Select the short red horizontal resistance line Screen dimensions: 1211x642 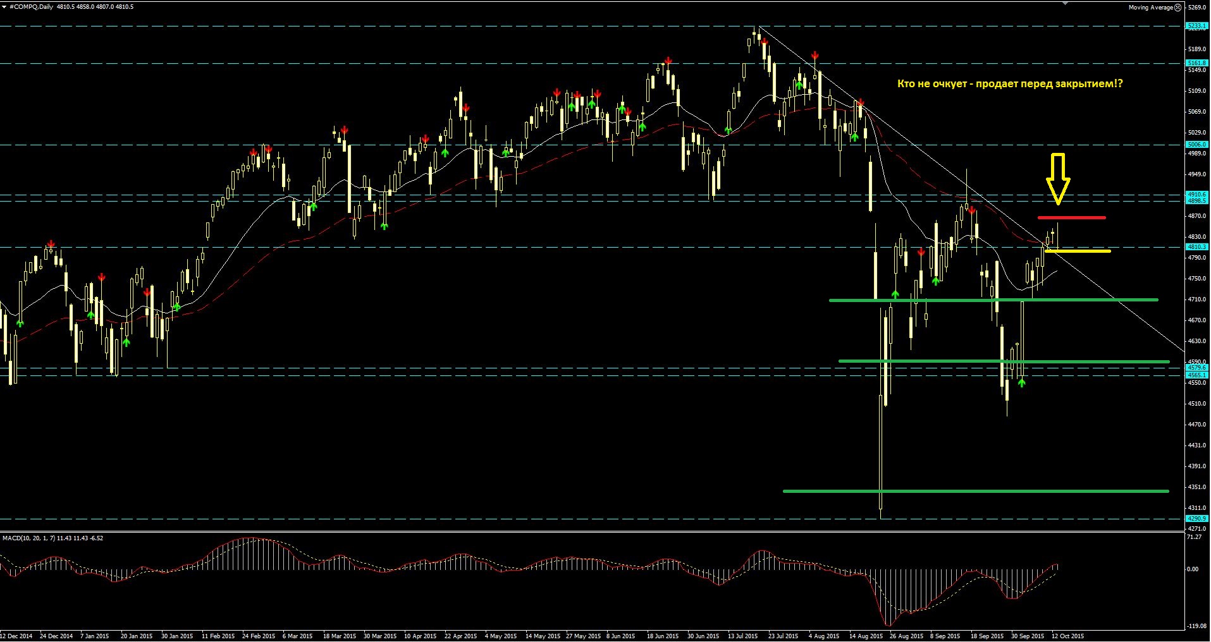point(1072,217)
